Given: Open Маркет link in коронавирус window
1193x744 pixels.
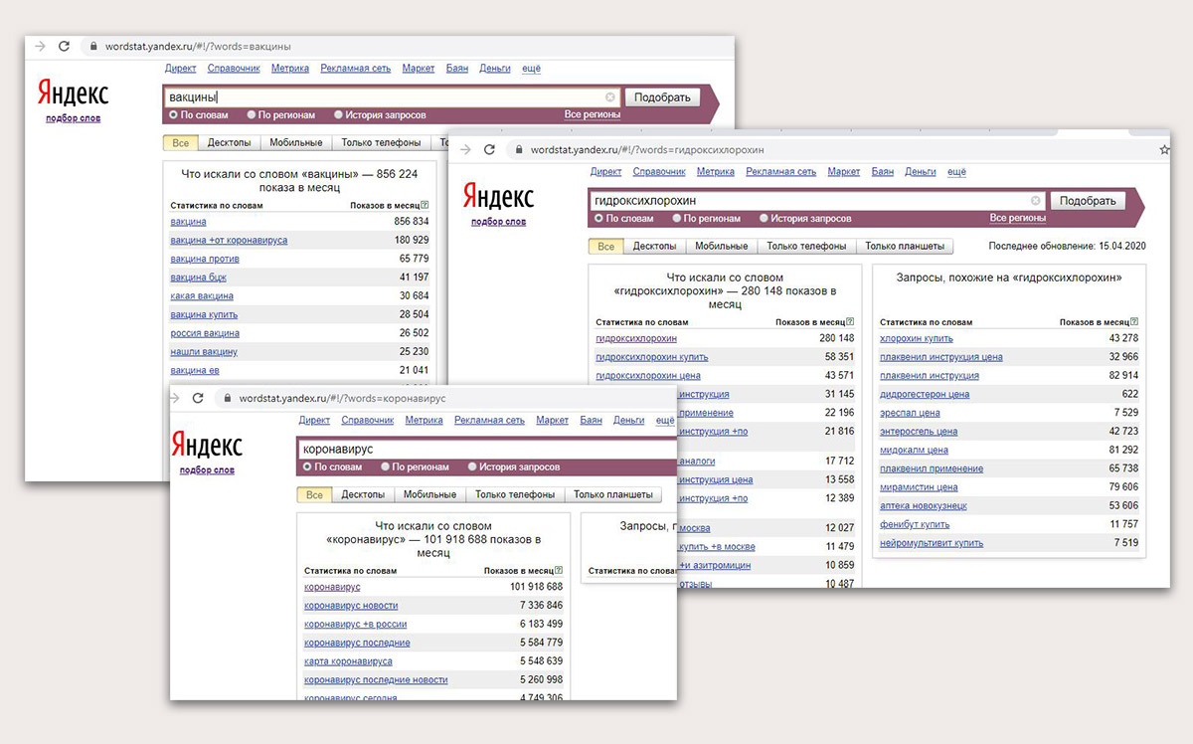Looking at the screenshot, I should [x=553, y=421].
